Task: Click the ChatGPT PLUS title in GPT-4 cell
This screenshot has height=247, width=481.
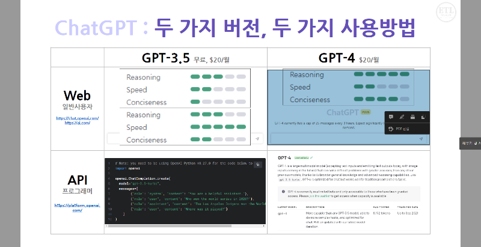Action: 349,112
